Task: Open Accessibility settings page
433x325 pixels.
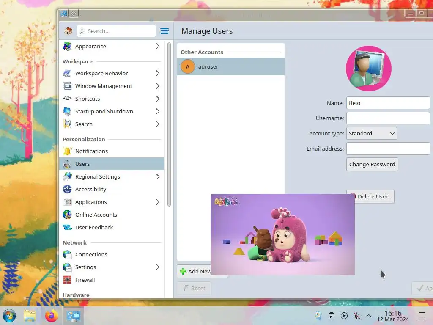Action: point(112,189)
